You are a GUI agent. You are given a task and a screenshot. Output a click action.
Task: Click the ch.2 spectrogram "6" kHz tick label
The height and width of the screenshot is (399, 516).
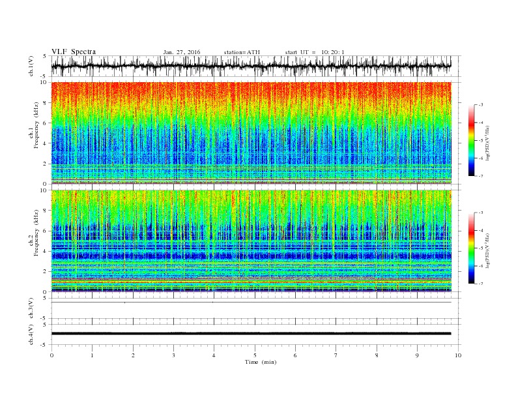[x=46, y=231]
